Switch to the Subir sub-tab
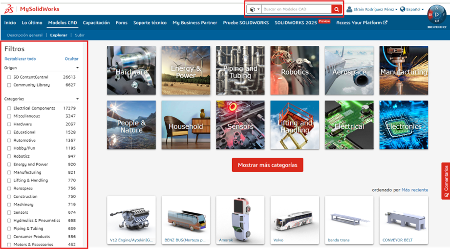450x249 pixels. (x=80, y=35)
